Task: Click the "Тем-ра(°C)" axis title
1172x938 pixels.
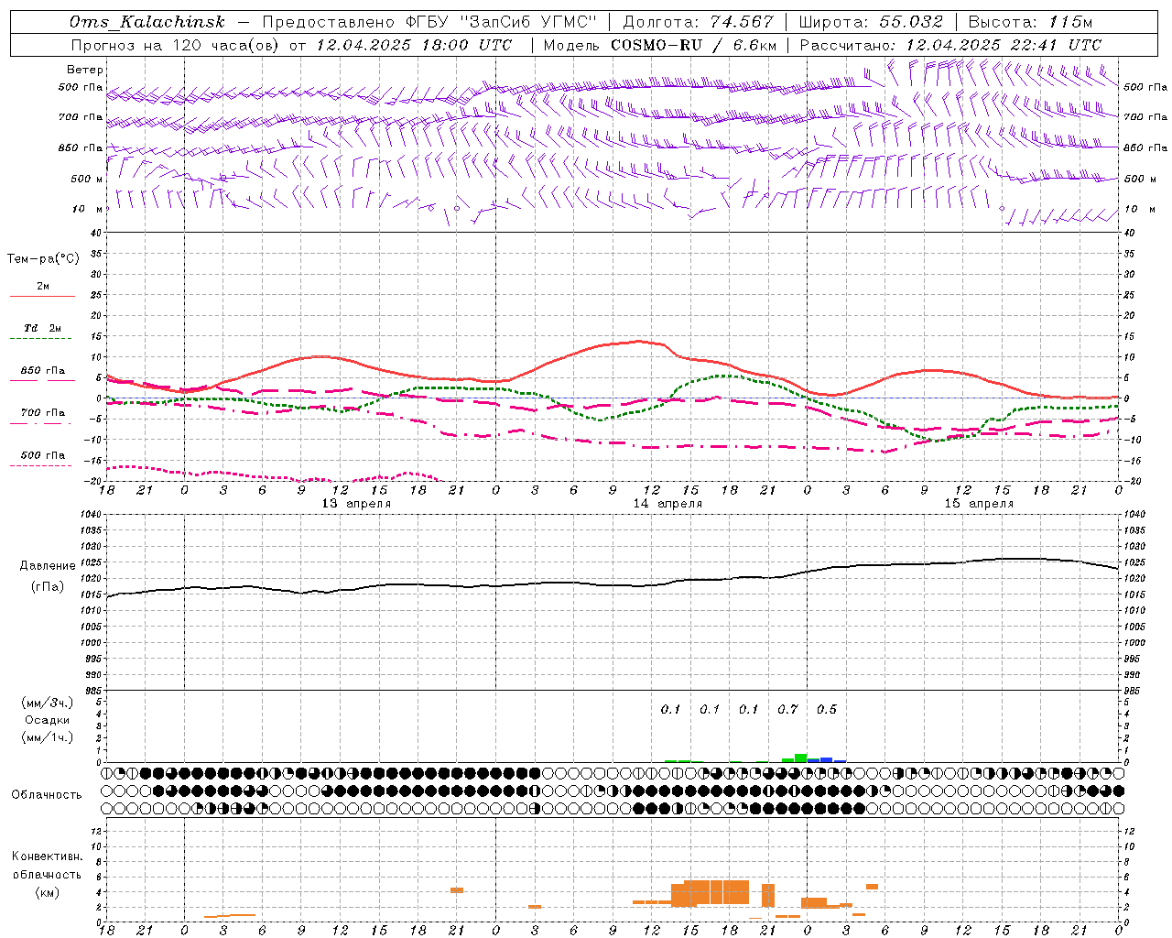Action: click(43, 259)
